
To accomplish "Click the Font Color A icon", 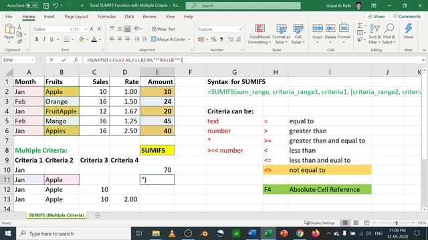I will pos(94,39).
